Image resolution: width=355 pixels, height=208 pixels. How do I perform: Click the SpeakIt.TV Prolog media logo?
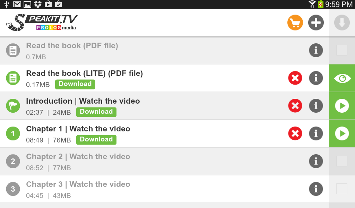pyautogui.click(x=42, y=23)
